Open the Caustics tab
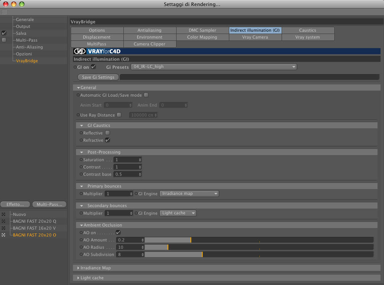384x285 pixels. (308, 30)
